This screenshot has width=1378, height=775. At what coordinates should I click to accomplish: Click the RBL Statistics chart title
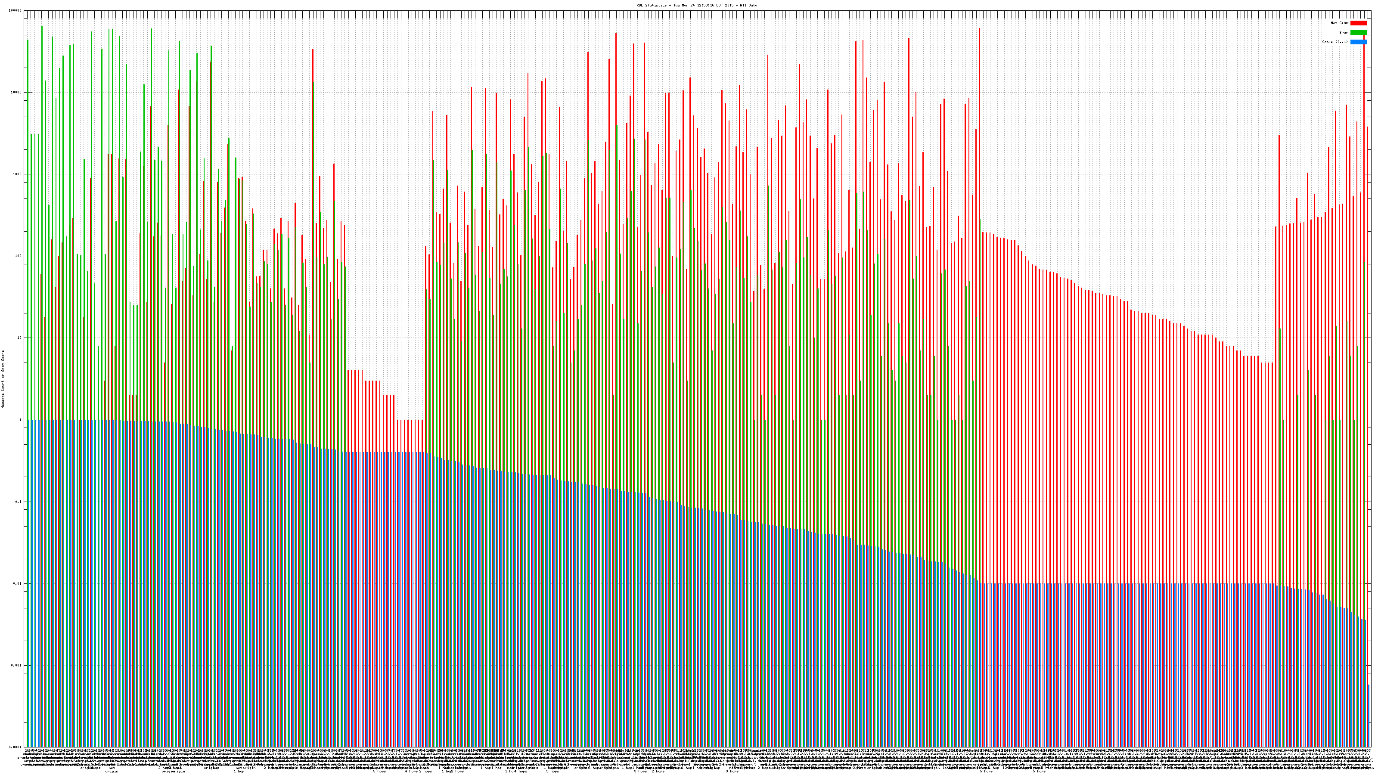point(696,5)
